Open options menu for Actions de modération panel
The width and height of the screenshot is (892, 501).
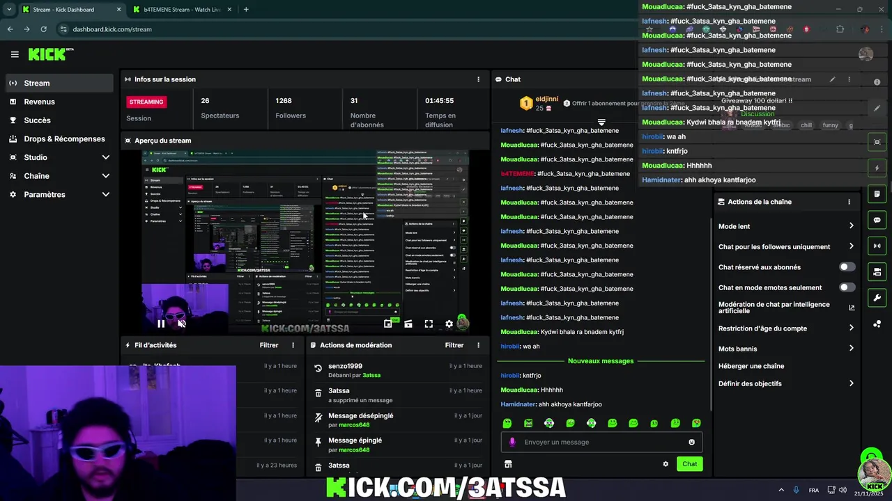(478, 345)
